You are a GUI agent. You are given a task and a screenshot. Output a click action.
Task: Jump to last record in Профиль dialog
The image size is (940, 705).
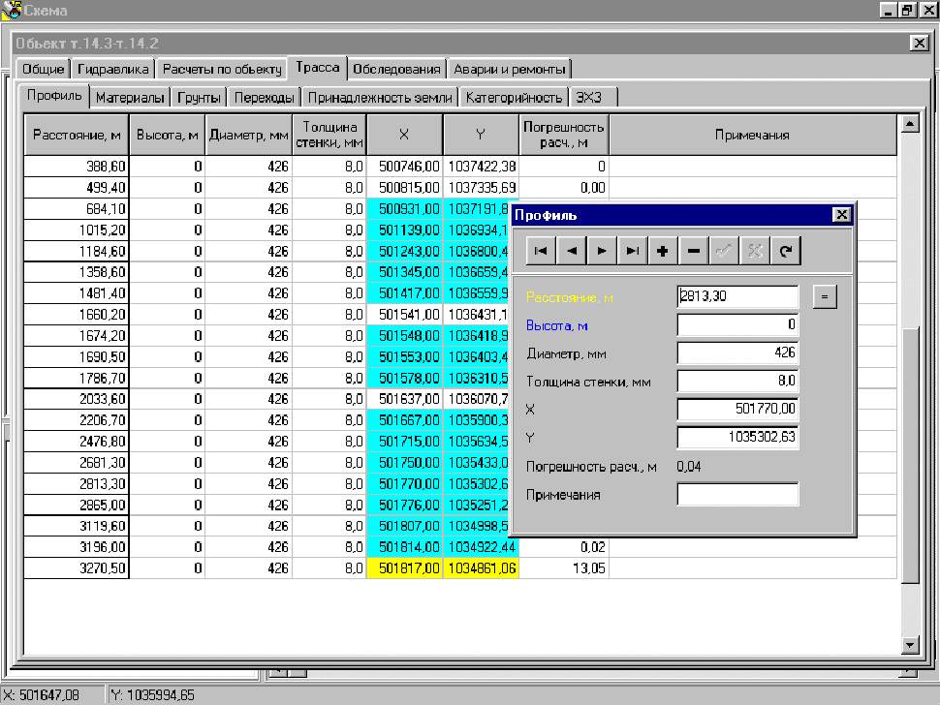(633, 251)
